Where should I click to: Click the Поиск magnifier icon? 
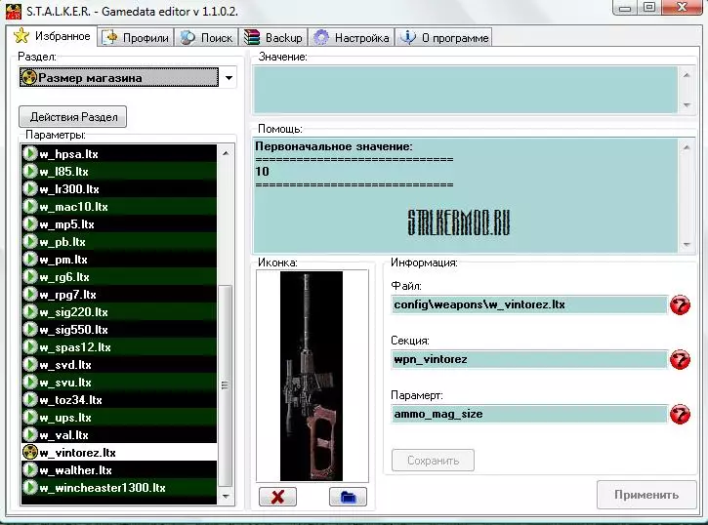[187, 37]
